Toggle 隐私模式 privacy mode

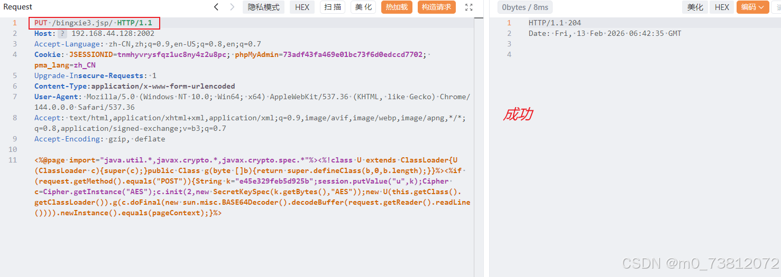pos(263,7)
